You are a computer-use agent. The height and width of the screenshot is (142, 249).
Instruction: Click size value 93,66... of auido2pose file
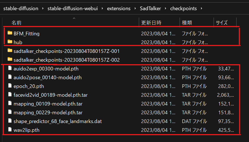point(226,78)
